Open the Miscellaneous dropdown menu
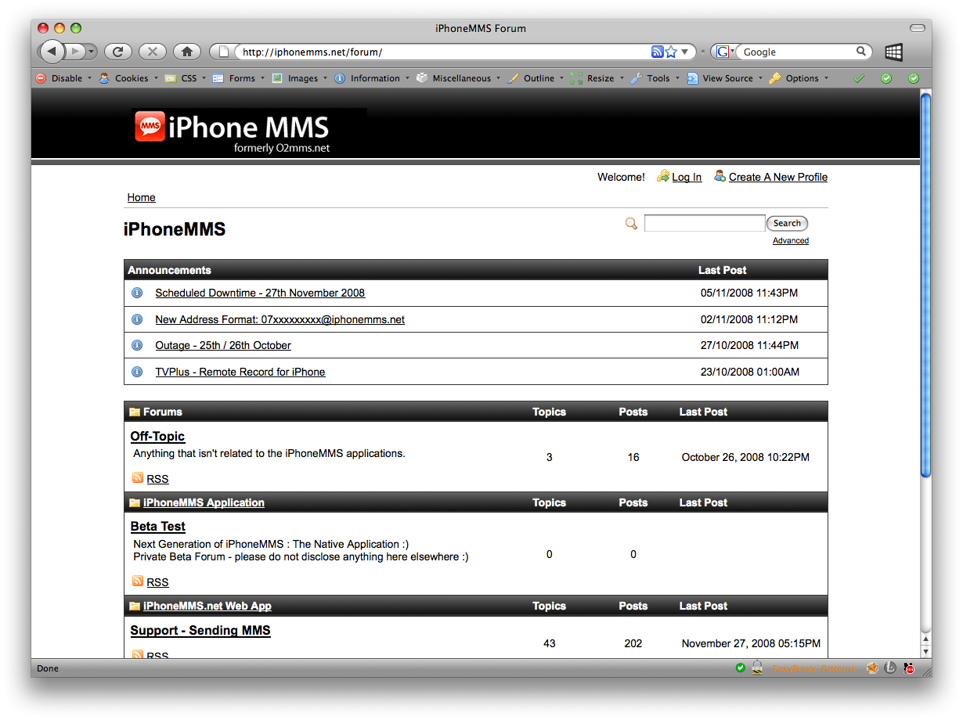The height and width of the screenshot is (720, 963). (459, 78)
